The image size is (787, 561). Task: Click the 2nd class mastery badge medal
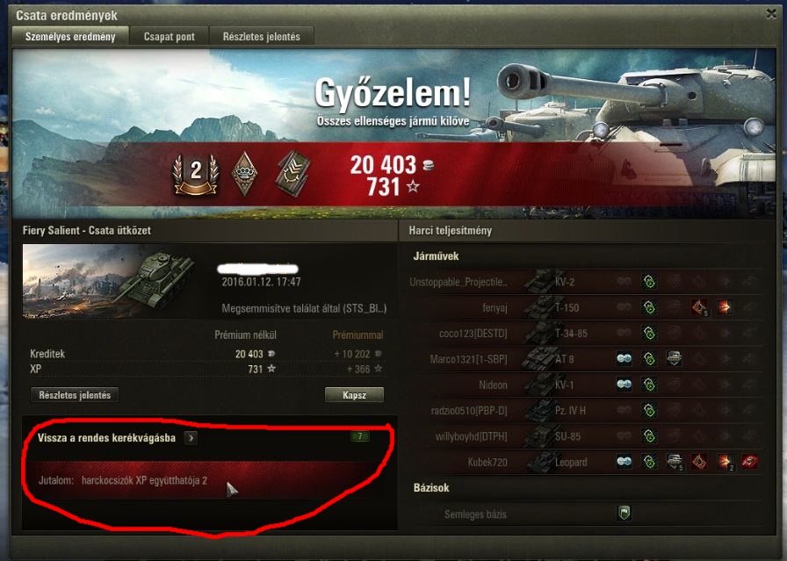point(196,174)
